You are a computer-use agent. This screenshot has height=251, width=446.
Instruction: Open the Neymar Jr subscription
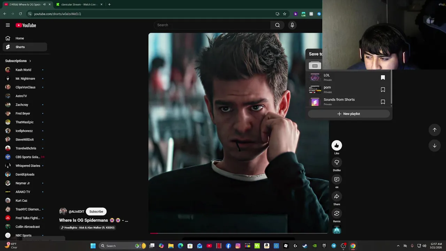coord(24,183)
